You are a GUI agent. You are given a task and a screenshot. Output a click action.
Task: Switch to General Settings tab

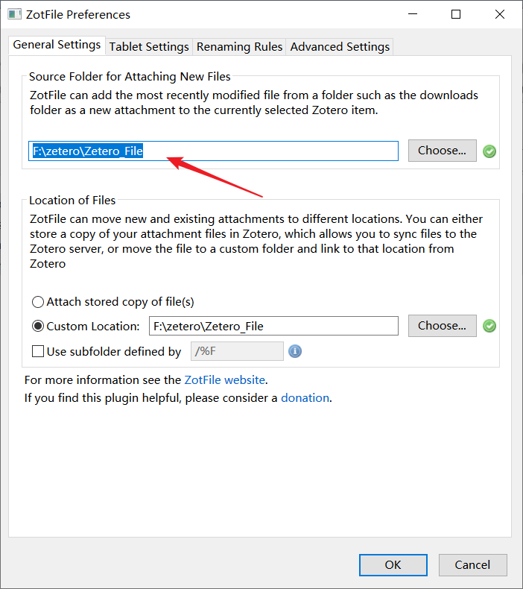click(57, 45)
